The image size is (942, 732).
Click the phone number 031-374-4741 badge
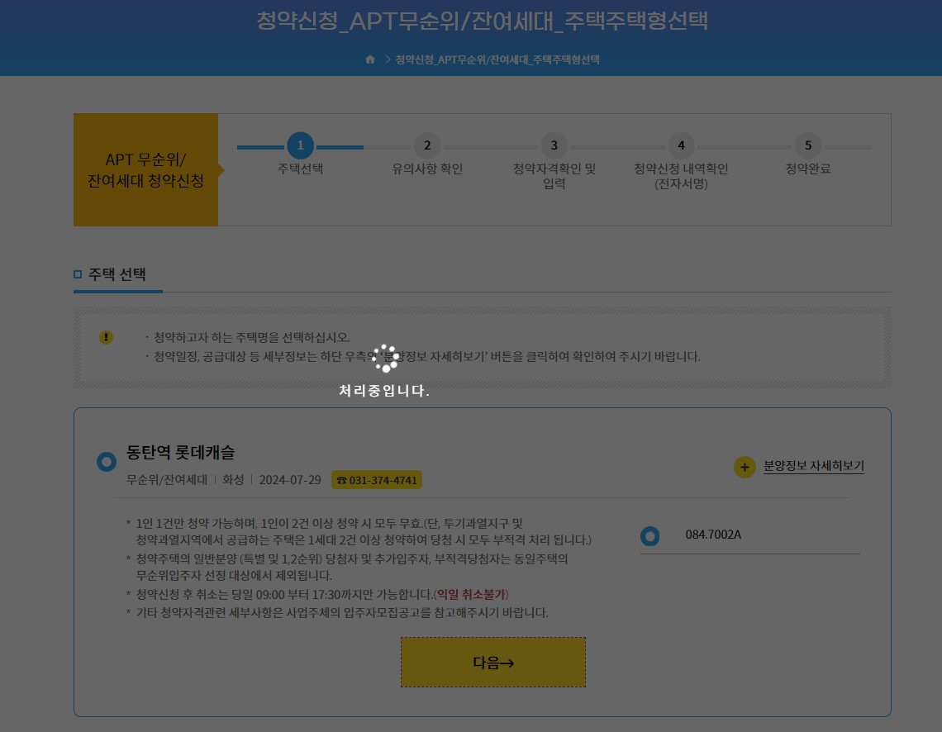[377, 480]
